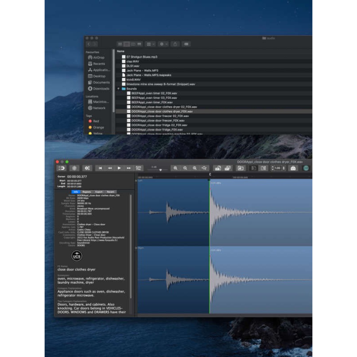Switch Finder to icon view

(120, 44)
